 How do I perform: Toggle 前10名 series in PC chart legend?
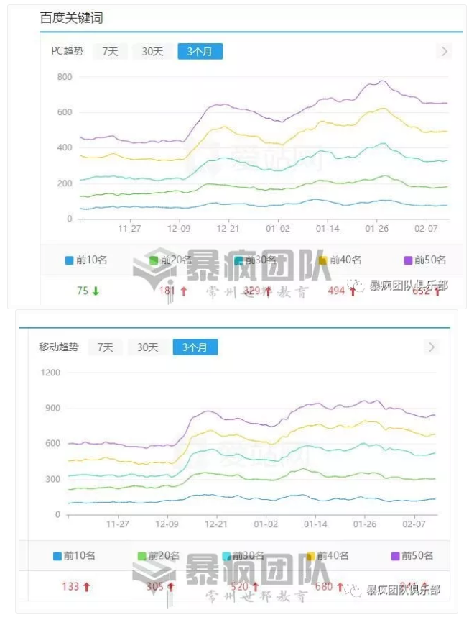coord(85,260)
